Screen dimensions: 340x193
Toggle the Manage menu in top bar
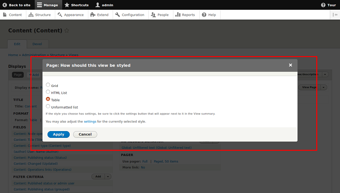(x=48, y=5)
